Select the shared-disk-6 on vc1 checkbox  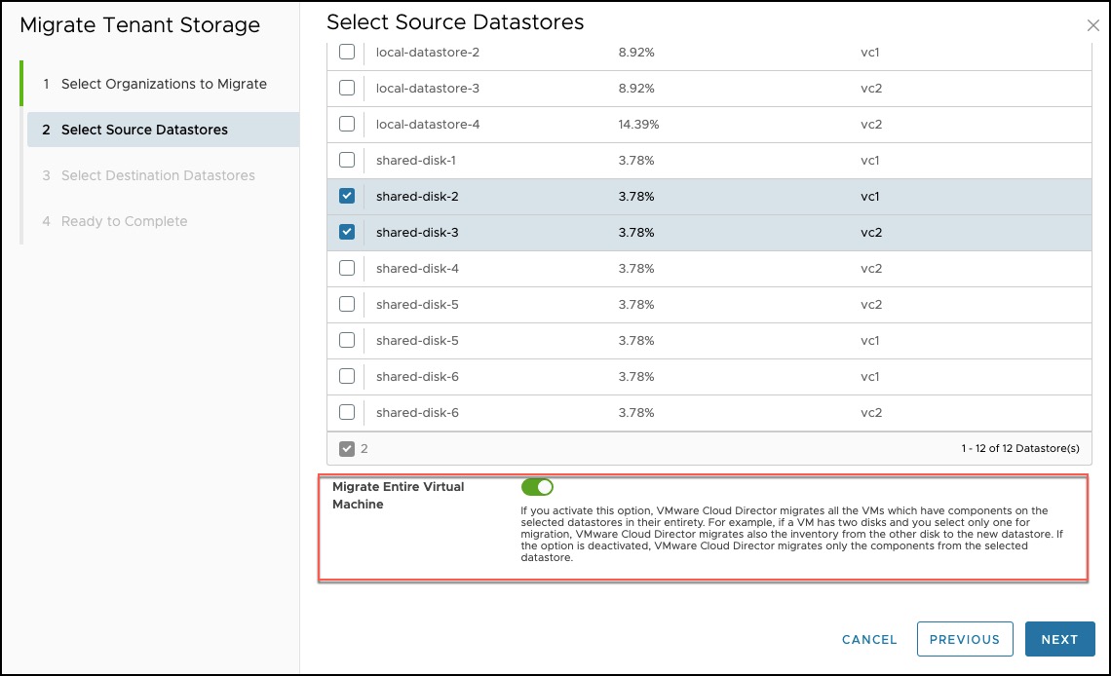coord(347,377)
